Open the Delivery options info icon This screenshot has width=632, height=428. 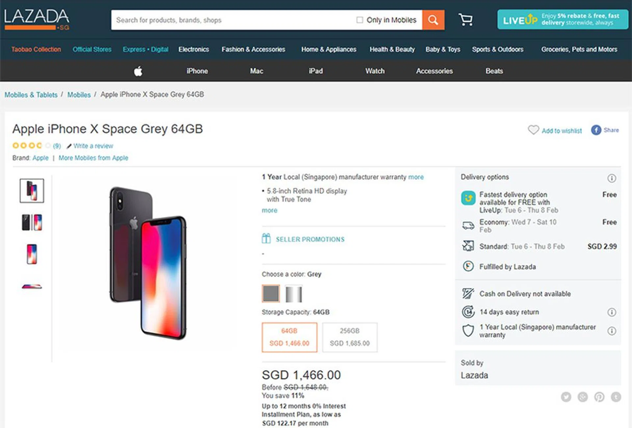[x=611, y=178]
